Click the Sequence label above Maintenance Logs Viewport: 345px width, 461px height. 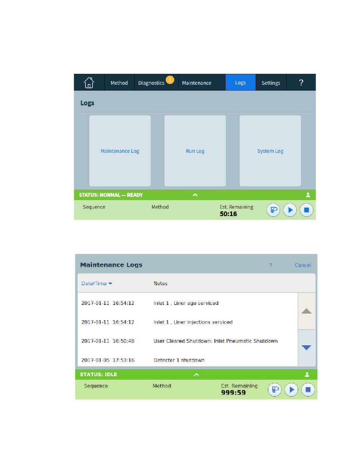tap(94, 207)
